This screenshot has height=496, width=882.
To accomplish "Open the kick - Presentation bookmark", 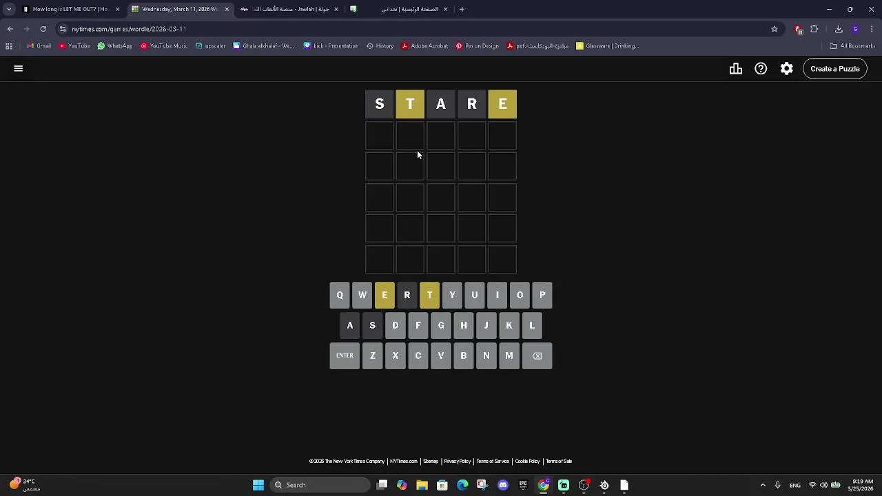I will coord(331,46).
